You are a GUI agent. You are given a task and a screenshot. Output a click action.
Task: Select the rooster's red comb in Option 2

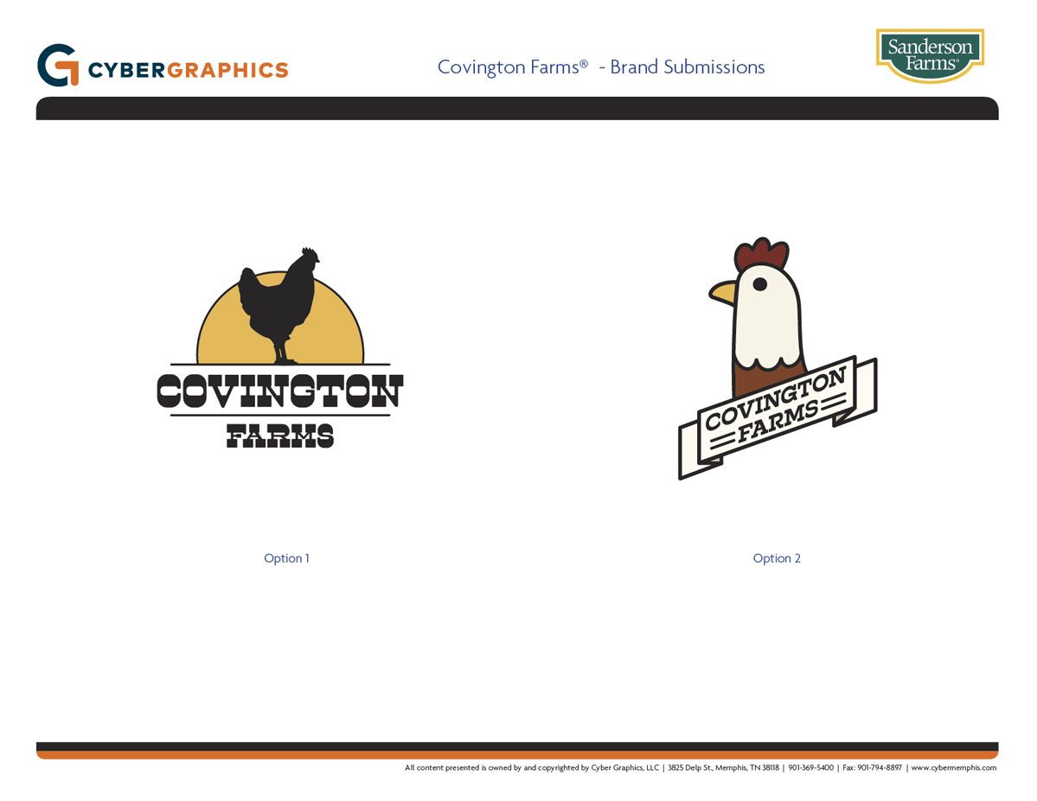pyautogui.click(x=760, y=254)
